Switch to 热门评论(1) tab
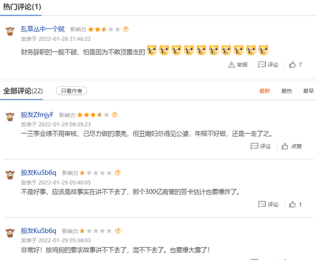The width and height of the screenshot is (316, 260). point(22,7)
